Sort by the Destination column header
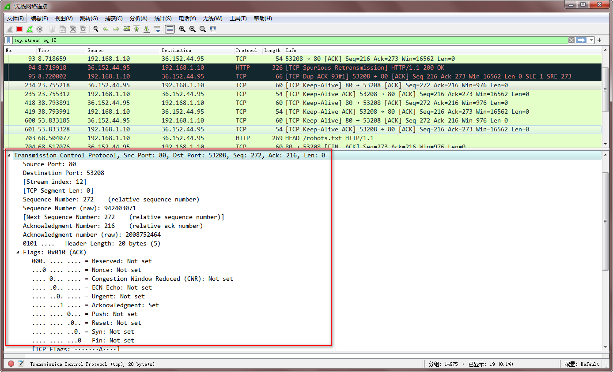 coord(197,50)
